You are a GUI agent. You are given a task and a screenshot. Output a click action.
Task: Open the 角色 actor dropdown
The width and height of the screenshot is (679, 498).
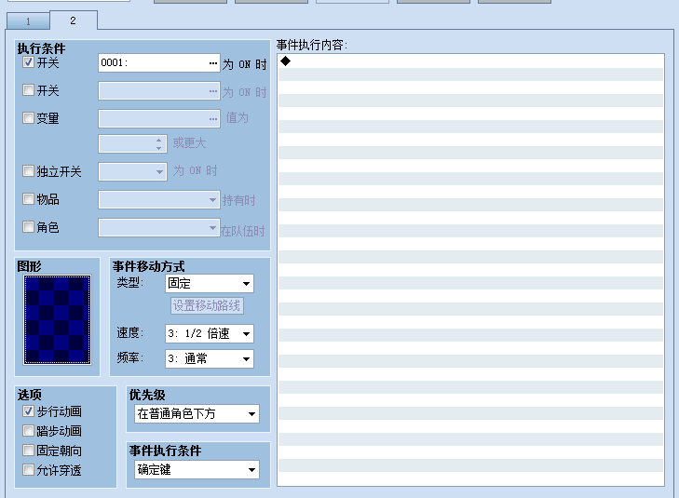(x=159, y=227)
